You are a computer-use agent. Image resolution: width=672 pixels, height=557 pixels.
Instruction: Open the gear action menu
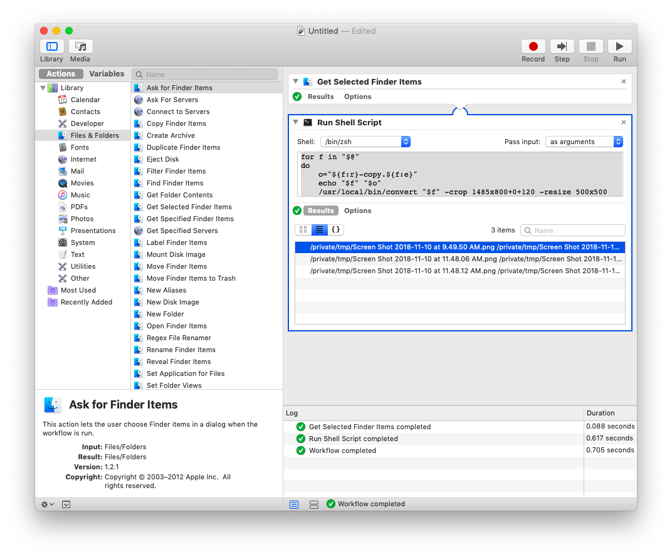pos(47,504)
